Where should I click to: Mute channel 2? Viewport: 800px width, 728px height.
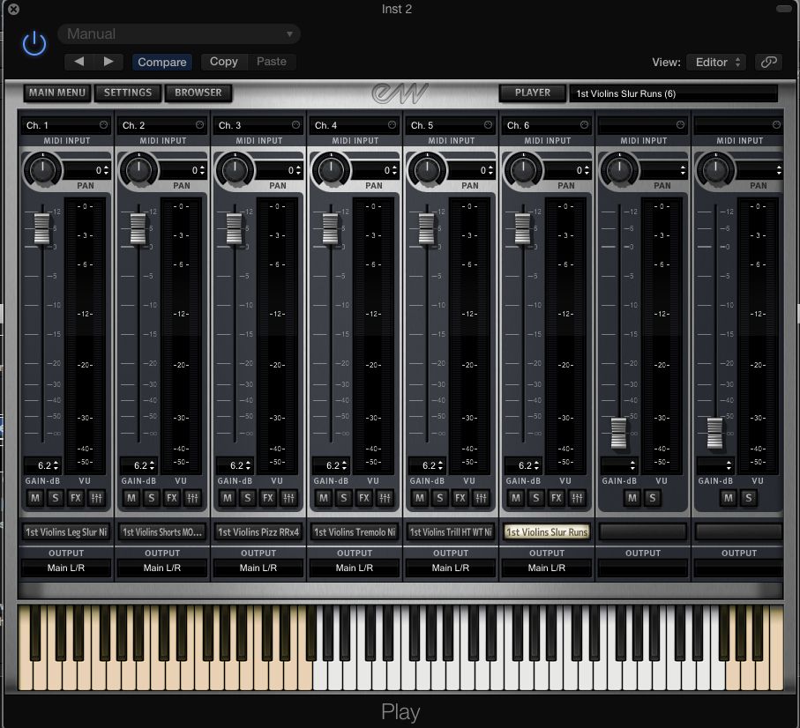(131, 498)
